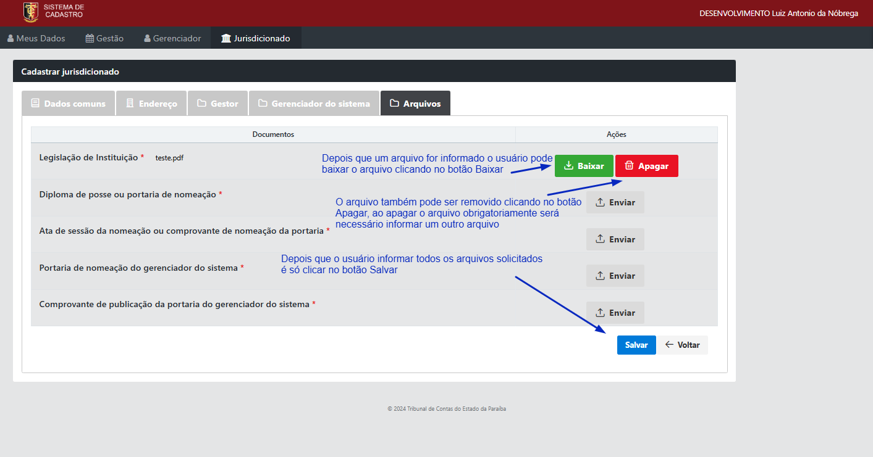873x457 pixels.
Task: Click upload icon in Ata de sessão row
Action: 600,239
